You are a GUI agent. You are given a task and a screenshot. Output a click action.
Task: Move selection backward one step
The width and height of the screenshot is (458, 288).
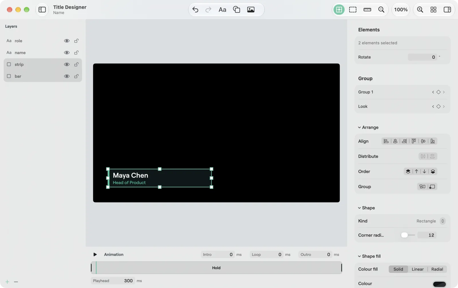coord(425,171)
